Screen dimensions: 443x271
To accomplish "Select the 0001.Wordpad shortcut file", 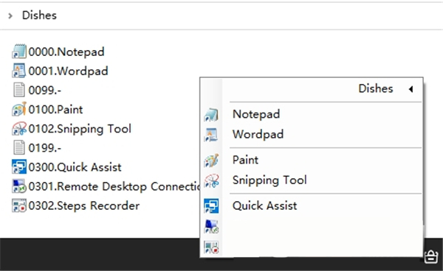I will click(x=60, y=71).
